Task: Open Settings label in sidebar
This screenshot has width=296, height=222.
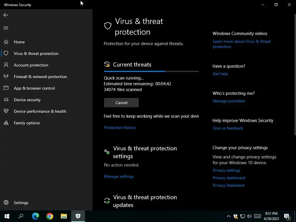Action: click(x=21, y=203)
